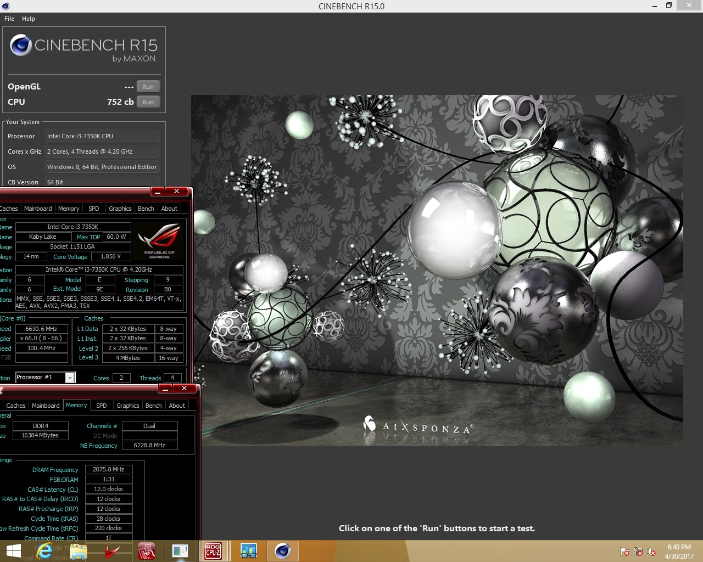
Task: Open the clock showing 6:40 PM
Action: point(679,552)
